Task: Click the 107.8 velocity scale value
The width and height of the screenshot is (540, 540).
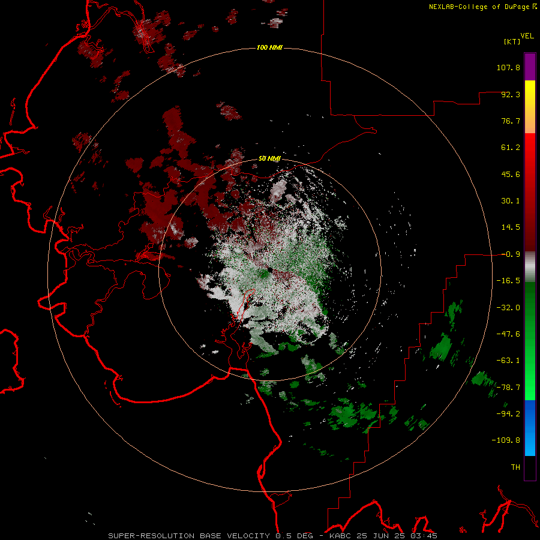Action: tap(508, 67)
